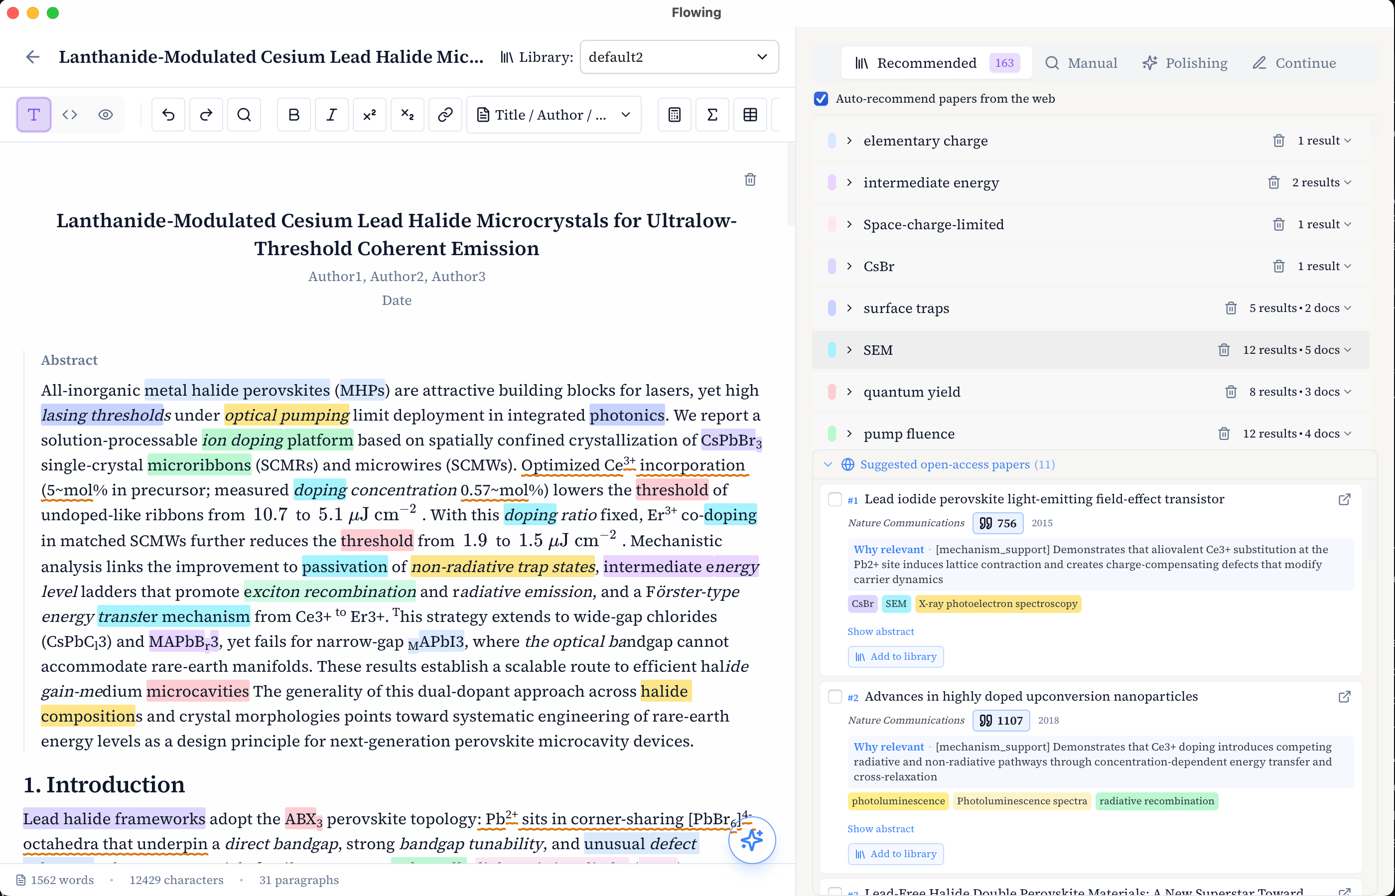Open citation count 756 badge

(x=998, y=523)
